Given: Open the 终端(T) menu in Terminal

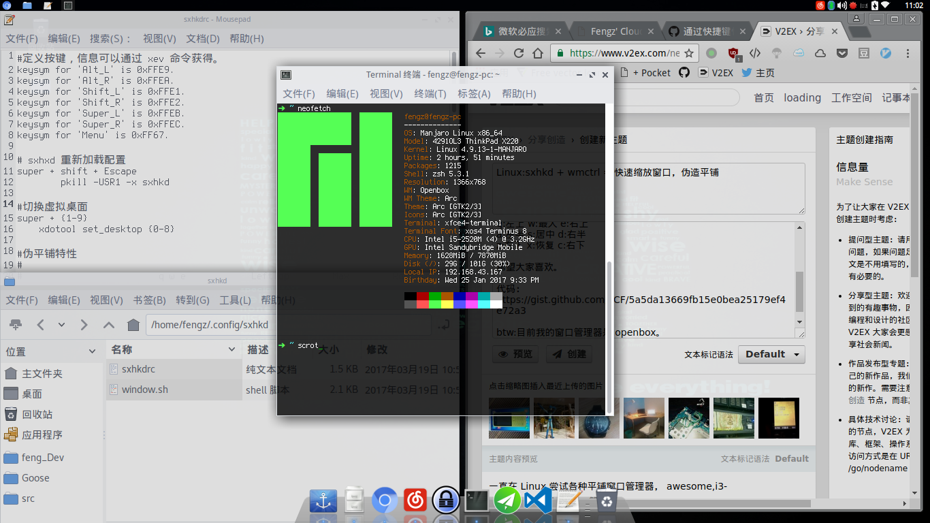Looking at the screenshot, I should (430, 94).
